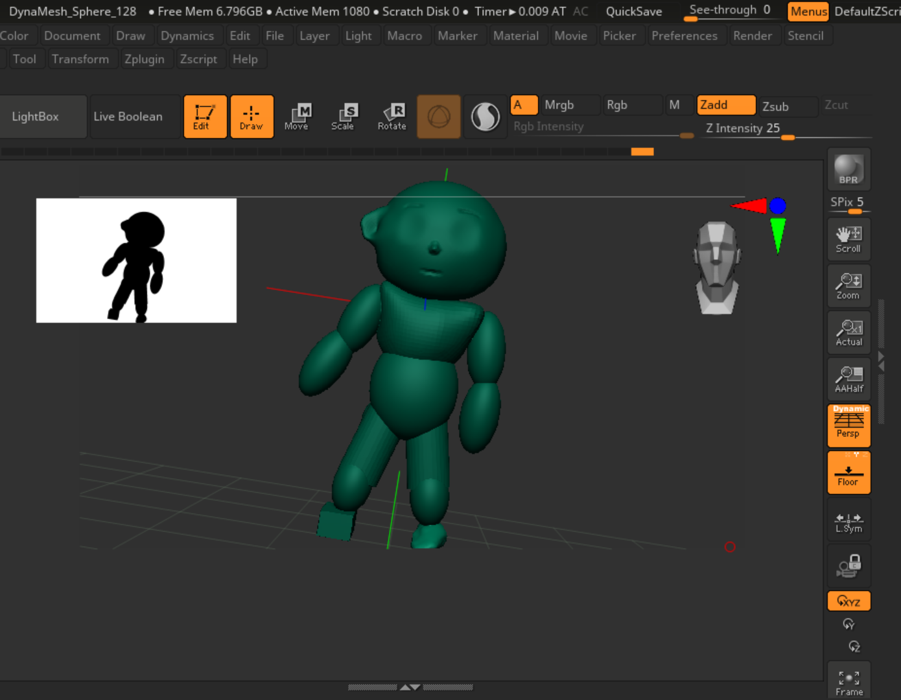Open the Zplugin menu
Screen dimensions: 901x700
tap(145, 59)
